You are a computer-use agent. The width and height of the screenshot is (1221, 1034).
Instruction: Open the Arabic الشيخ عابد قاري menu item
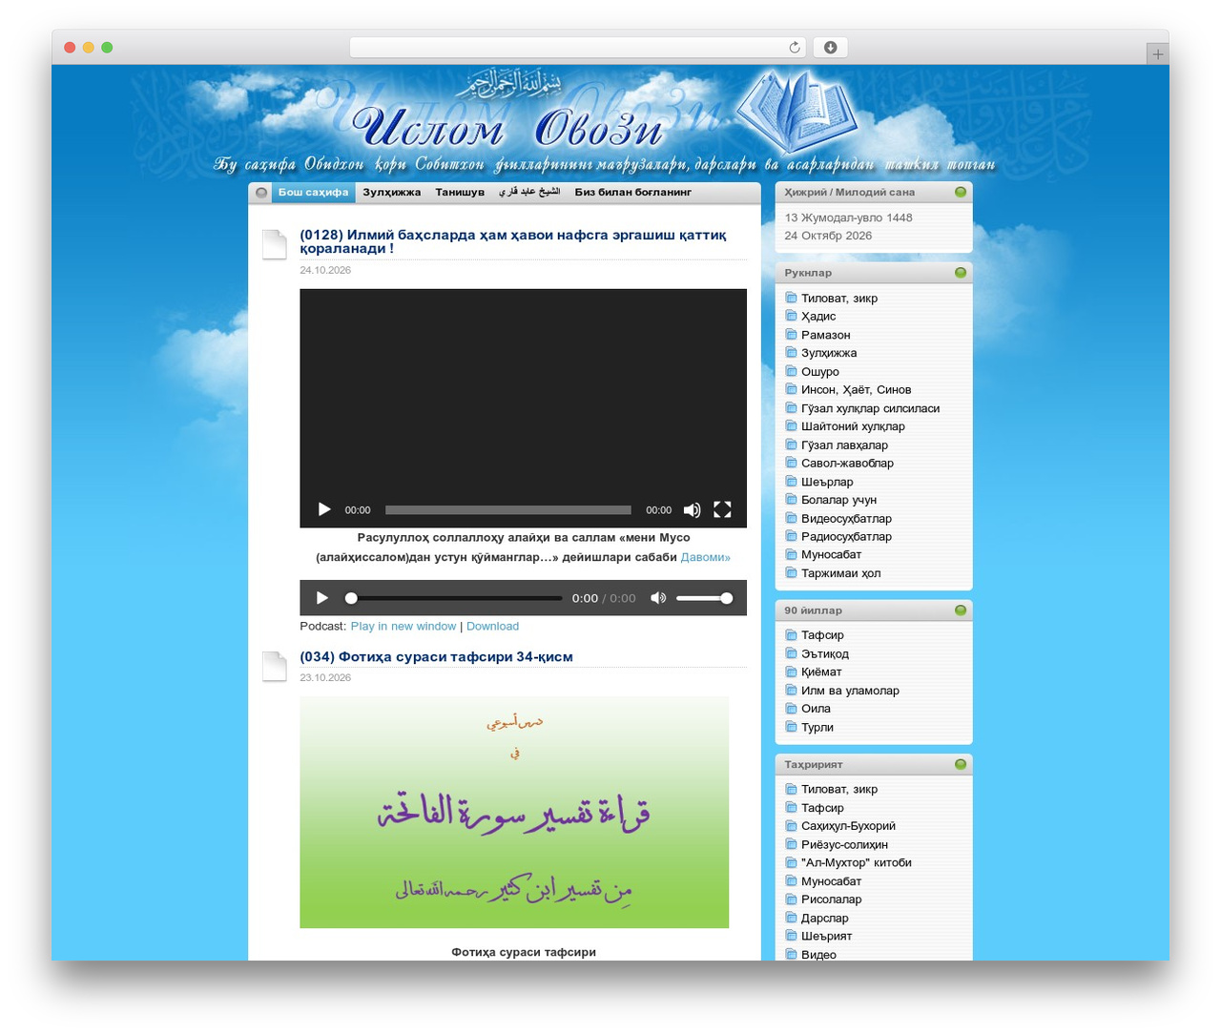coord(529,193)
